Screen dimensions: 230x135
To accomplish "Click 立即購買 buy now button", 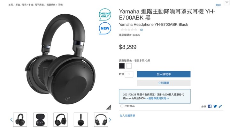I will click(164, 83).
